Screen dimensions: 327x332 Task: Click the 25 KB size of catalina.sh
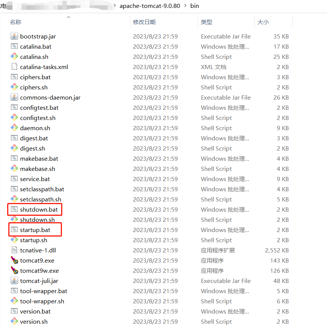tap(281, 57)
